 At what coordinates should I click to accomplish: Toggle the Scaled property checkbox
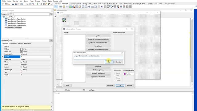click(x=21, y=67)
